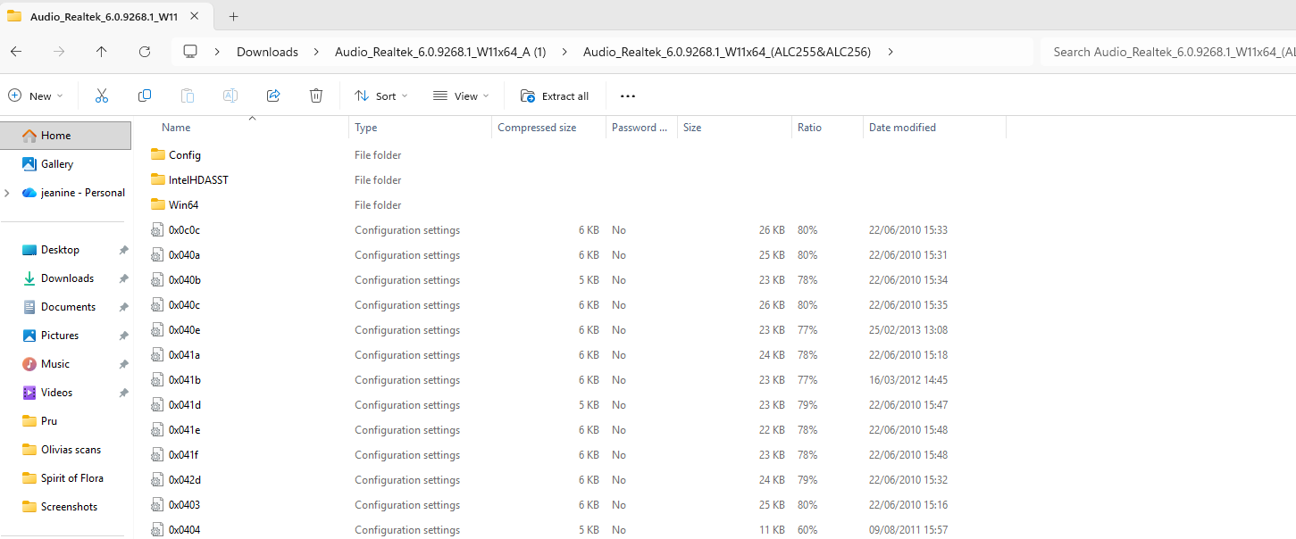The height and width of the screenshot is (539, 1296).
Task: Open the View dropdown menu
Action: [461, 96]
